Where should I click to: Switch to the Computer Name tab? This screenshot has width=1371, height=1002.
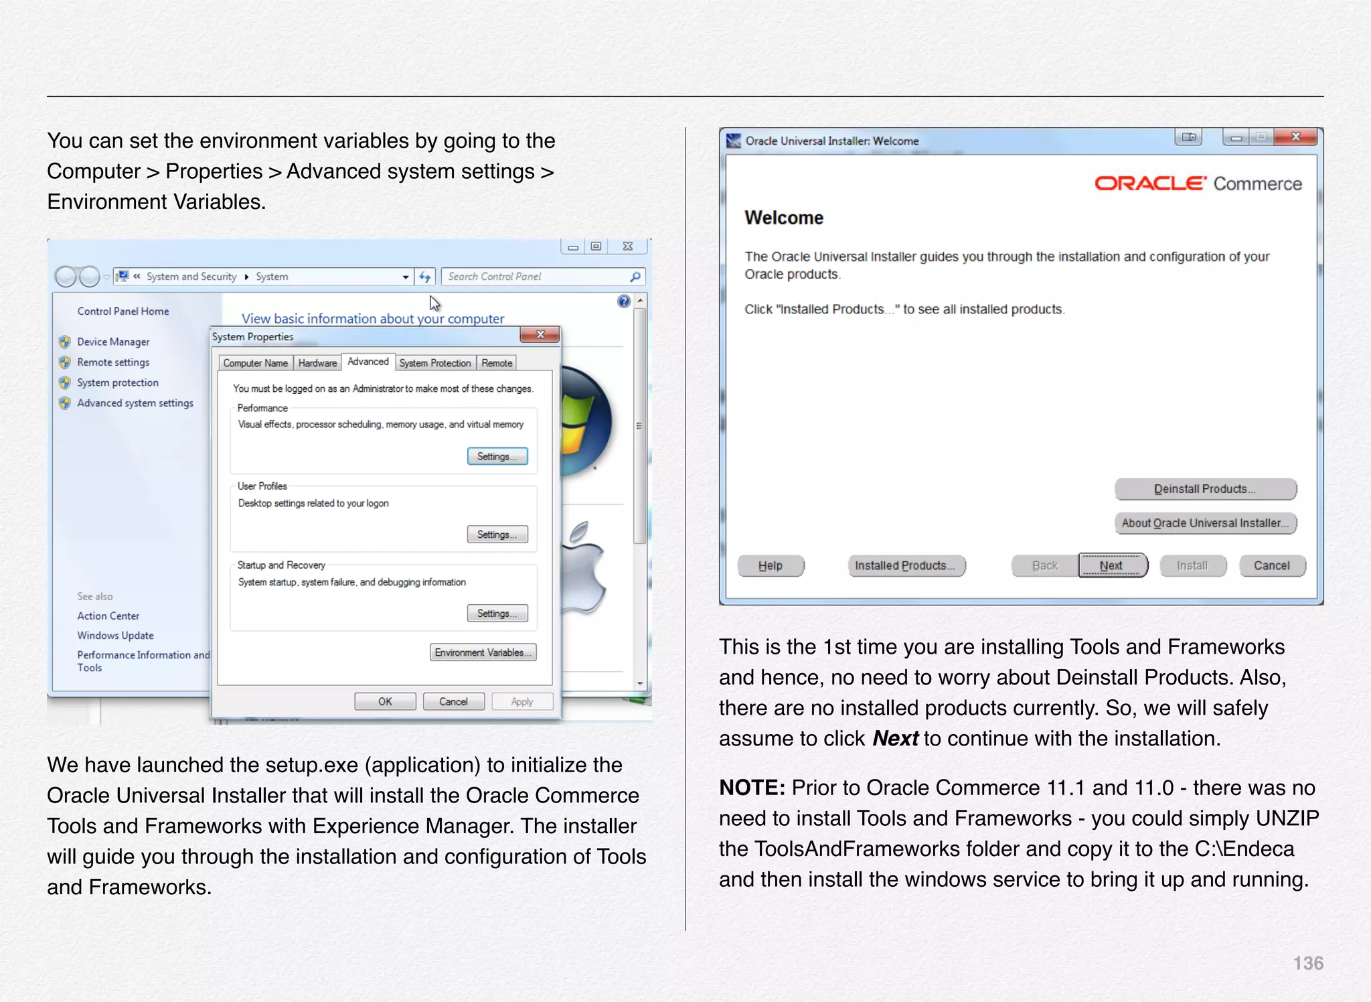[x=256, y=363]
